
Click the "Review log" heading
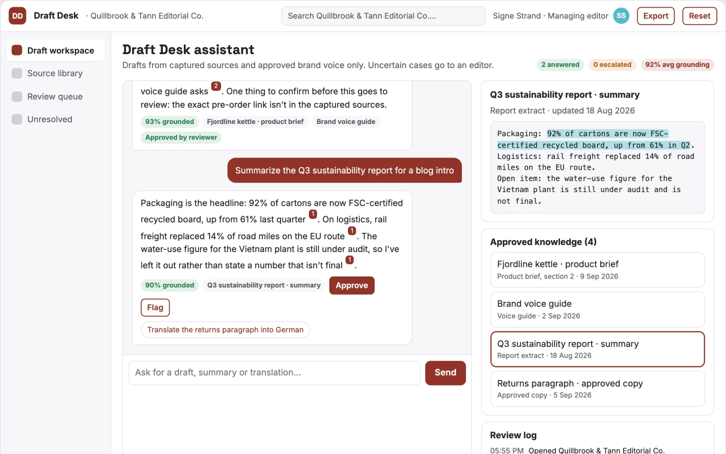513,435
